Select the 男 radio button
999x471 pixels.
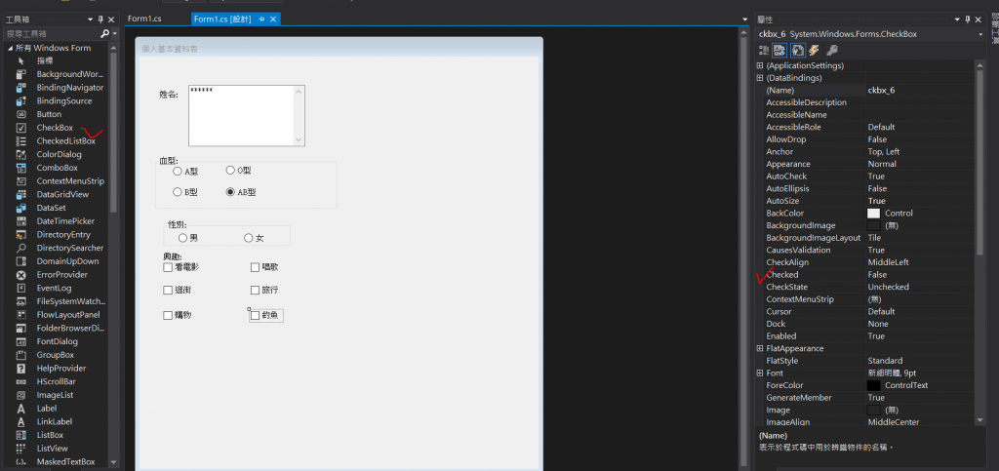tap(188, 238)
